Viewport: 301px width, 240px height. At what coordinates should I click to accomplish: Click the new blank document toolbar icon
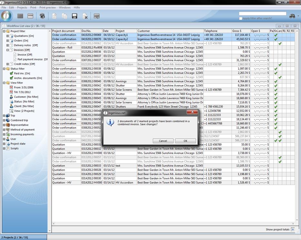tap(55, 16)
